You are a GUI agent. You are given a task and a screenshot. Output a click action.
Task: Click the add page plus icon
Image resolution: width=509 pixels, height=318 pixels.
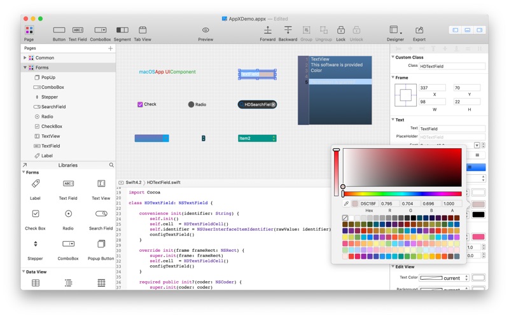(x=110, y=48)
